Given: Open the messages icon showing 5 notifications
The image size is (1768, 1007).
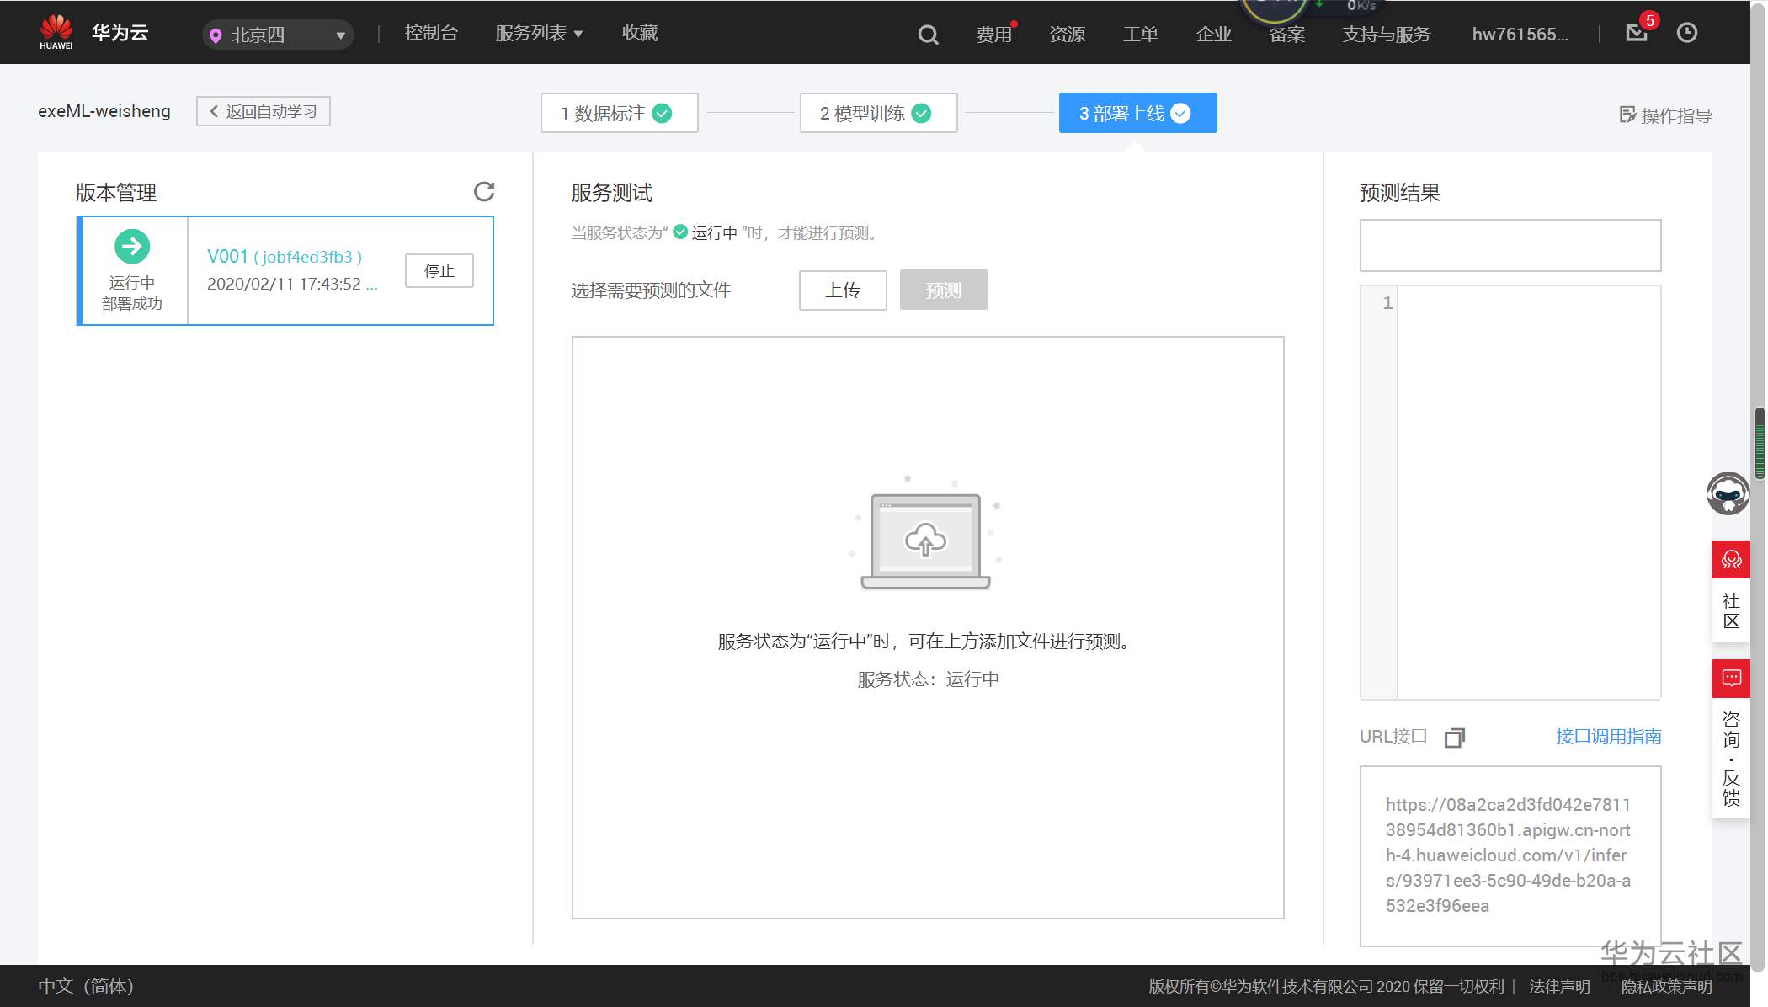Looking at the screenshot, I should 1635,34.
